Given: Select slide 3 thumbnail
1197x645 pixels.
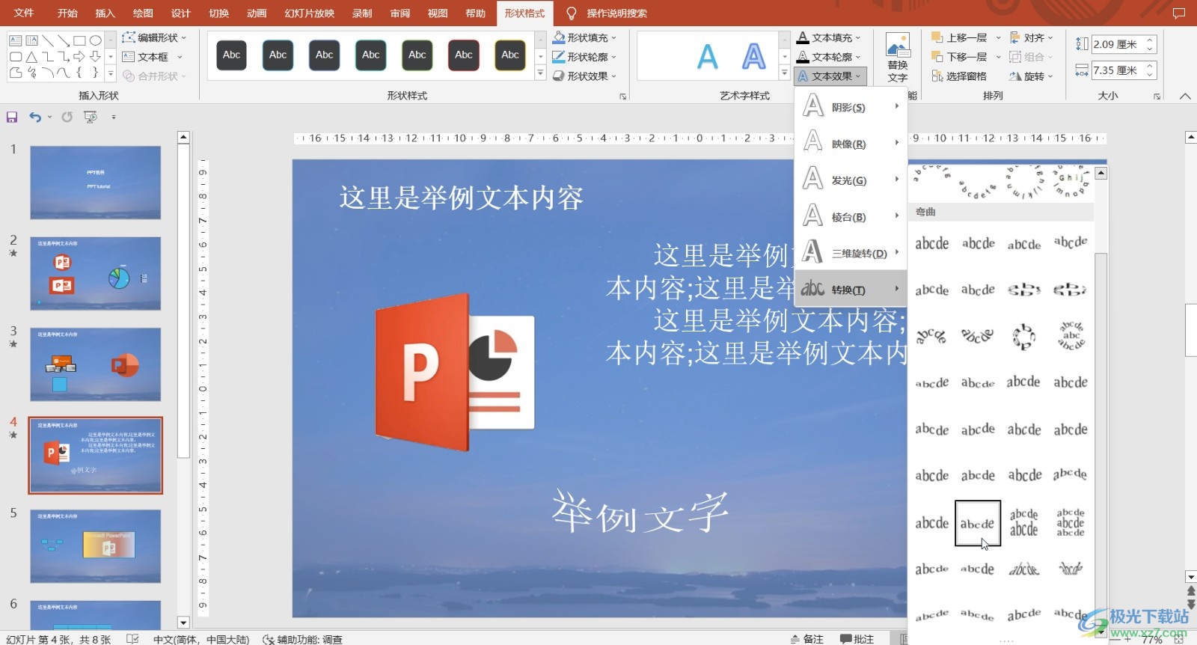Looking at the screenshot, I should click(x=96, y=364).
